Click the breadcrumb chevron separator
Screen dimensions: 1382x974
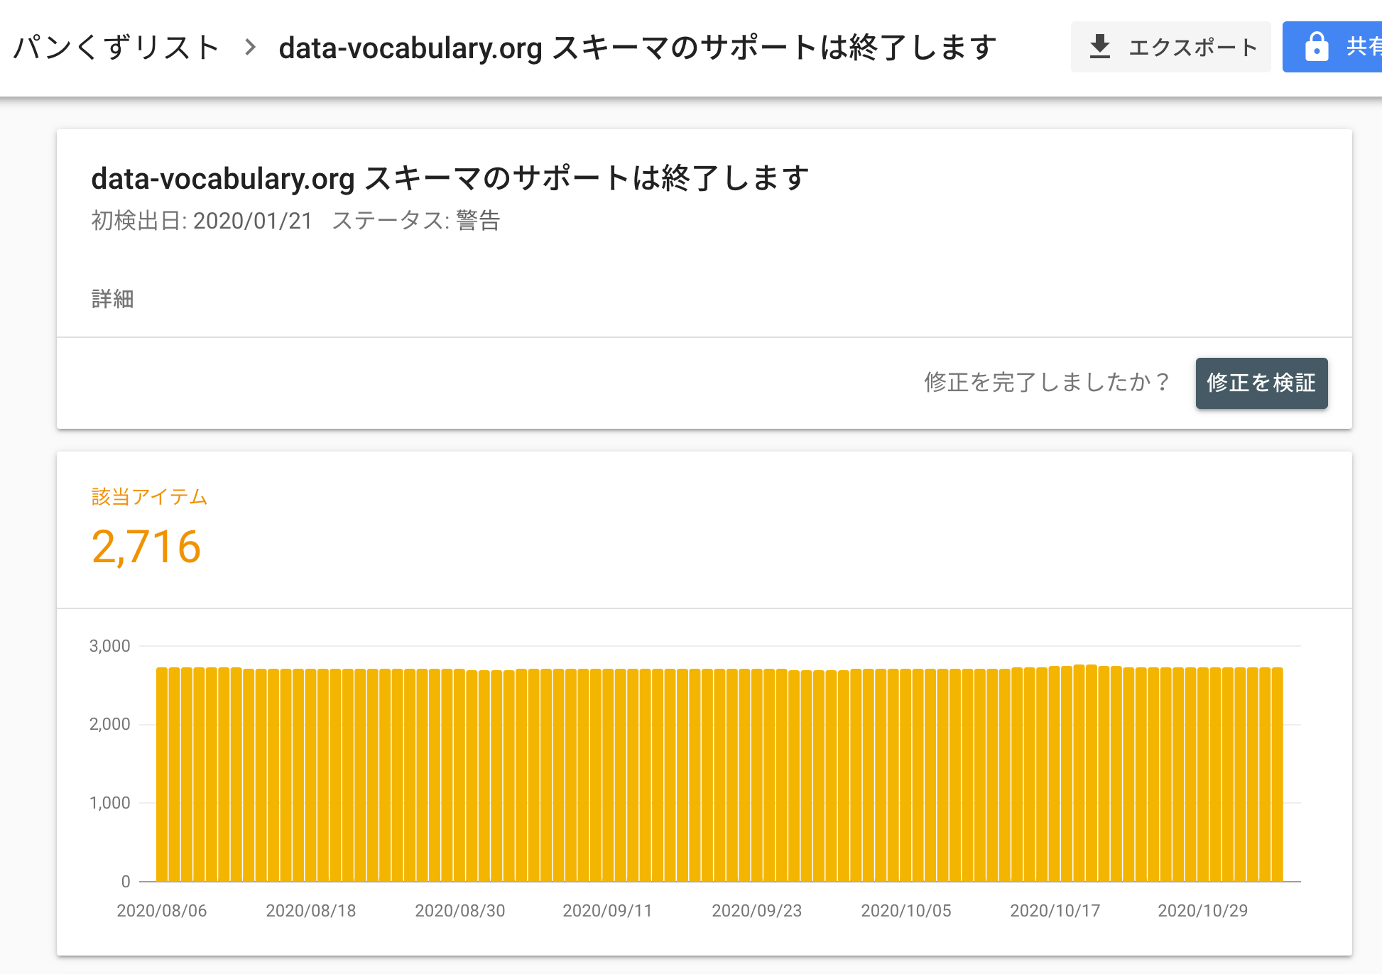coord(250,48)
